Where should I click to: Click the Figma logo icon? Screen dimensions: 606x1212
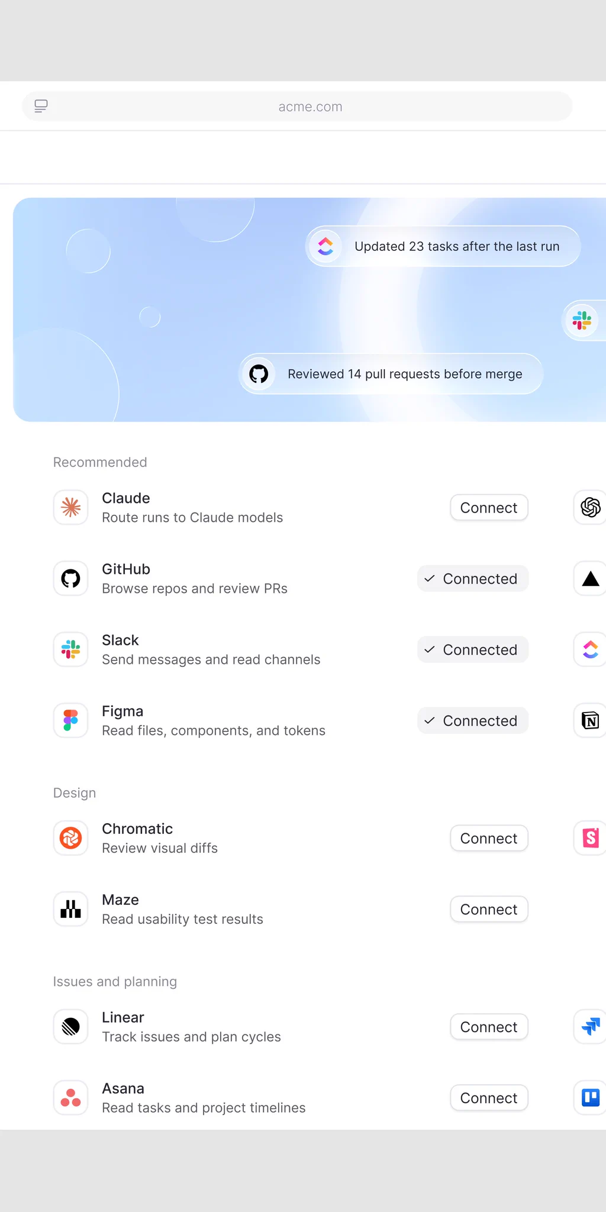(71, 720)
